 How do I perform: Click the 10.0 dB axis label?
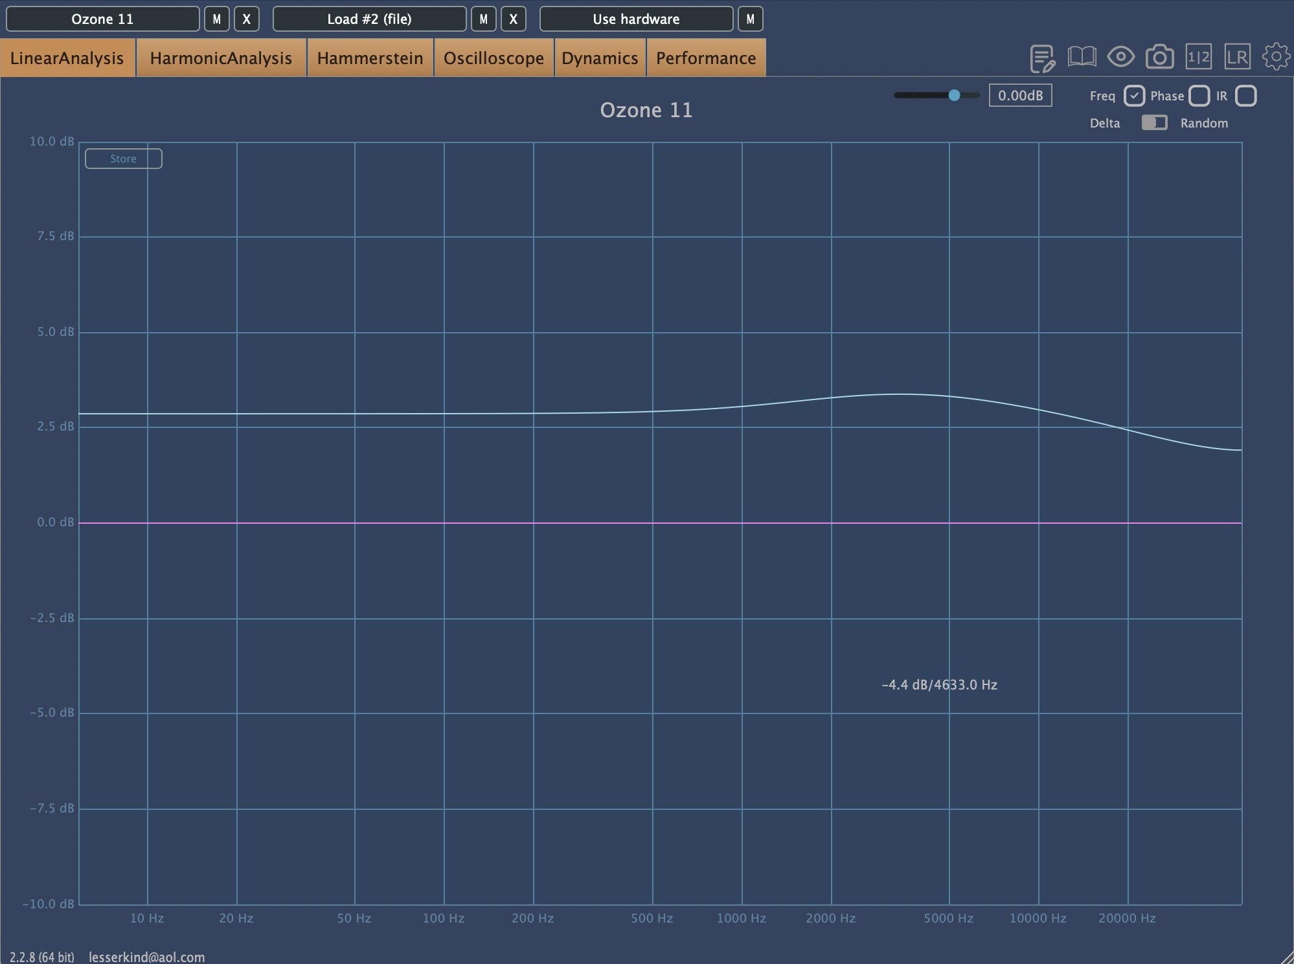tap(52, 141)
